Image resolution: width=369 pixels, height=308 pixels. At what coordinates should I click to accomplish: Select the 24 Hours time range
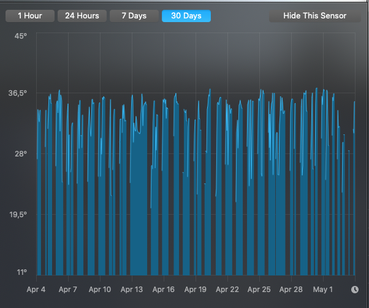(x=82, y=16)
